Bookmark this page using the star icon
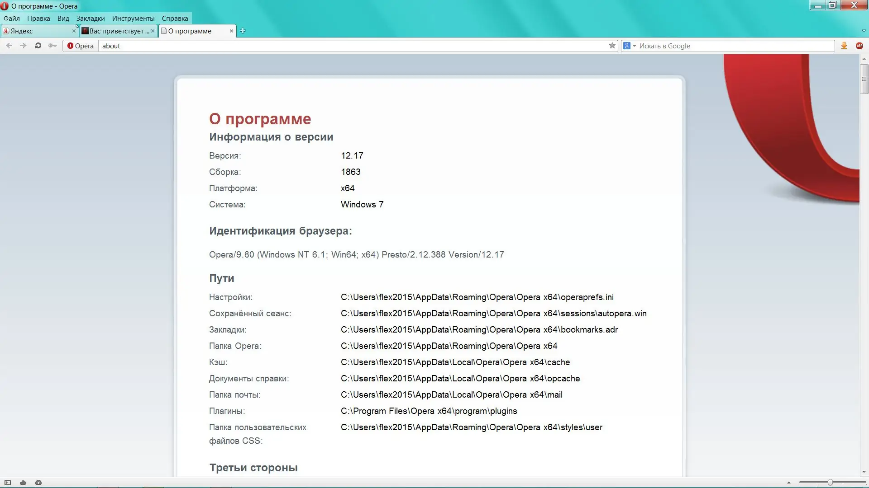869x488 pixels. click(612, 46)
